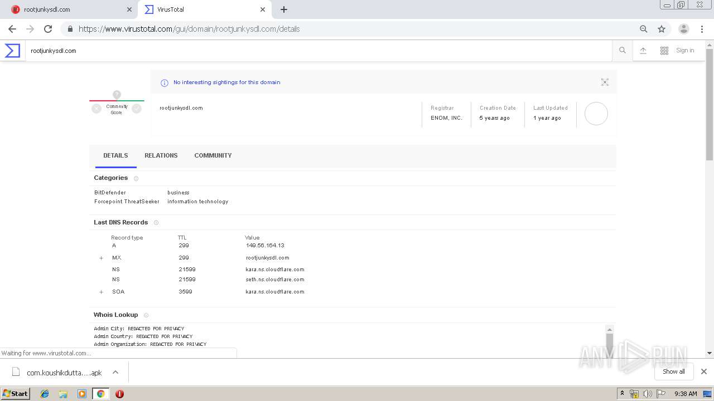The image size is (714, 401).
Task: Open Windows Explorer folder from taskbar
Action: pos(63,394)
